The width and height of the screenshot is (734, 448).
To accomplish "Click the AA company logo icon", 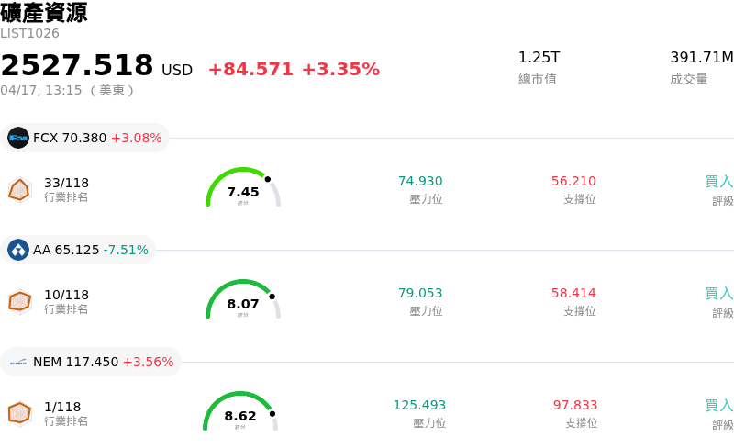I will tap(18, 250).
